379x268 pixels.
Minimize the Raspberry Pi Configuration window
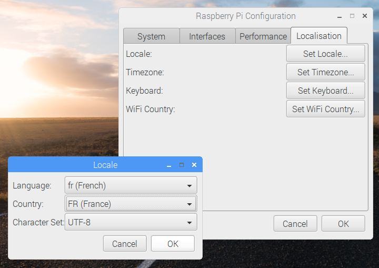coord(340,17)
